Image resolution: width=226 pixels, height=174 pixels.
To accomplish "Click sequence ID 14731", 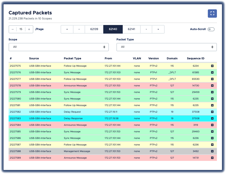I will (196, 158).
